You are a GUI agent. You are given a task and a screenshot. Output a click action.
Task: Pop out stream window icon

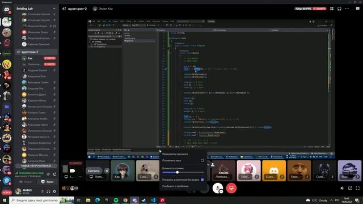350,188
